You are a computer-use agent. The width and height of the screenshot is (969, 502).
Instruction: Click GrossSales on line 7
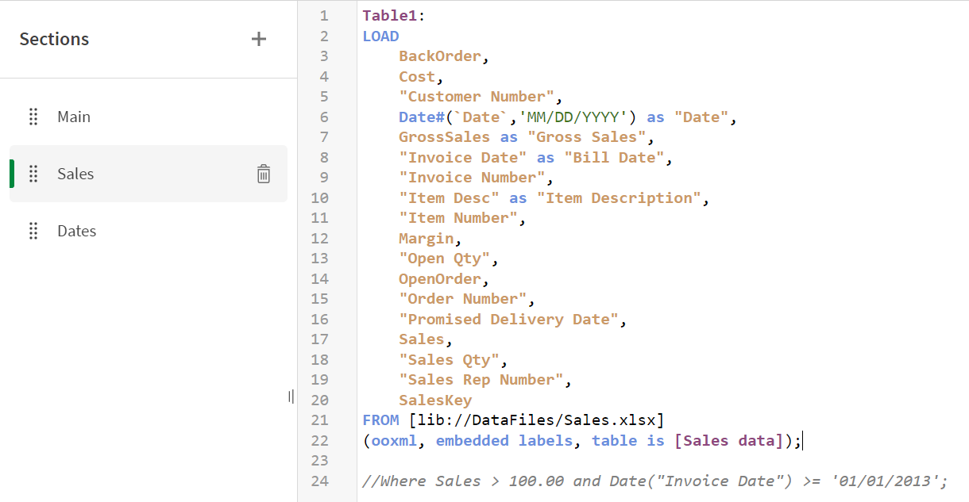tap(445, 137)
